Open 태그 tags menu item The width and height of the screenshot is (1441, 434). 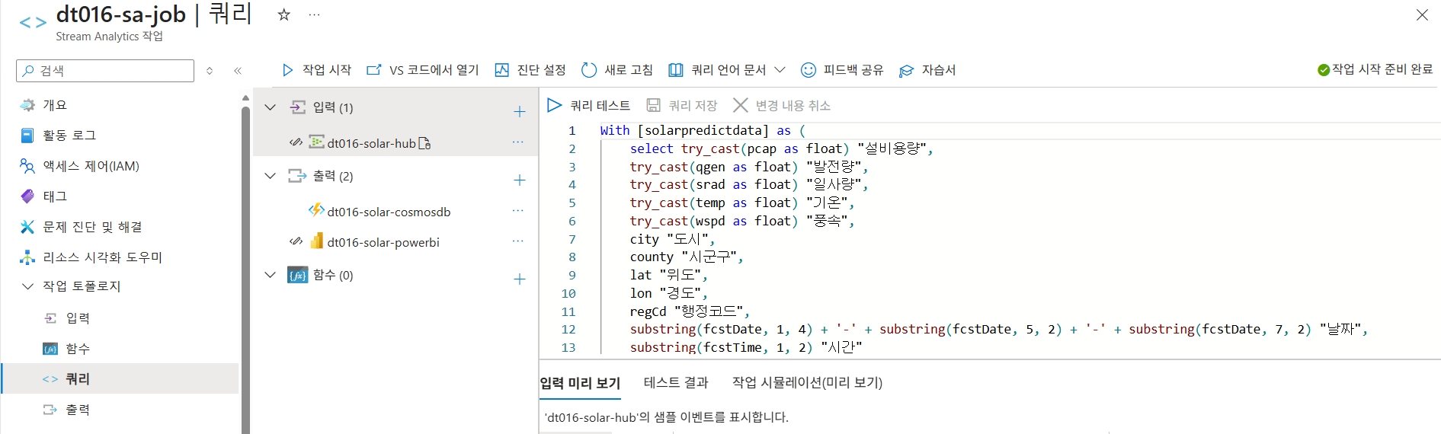coord(43,196)
